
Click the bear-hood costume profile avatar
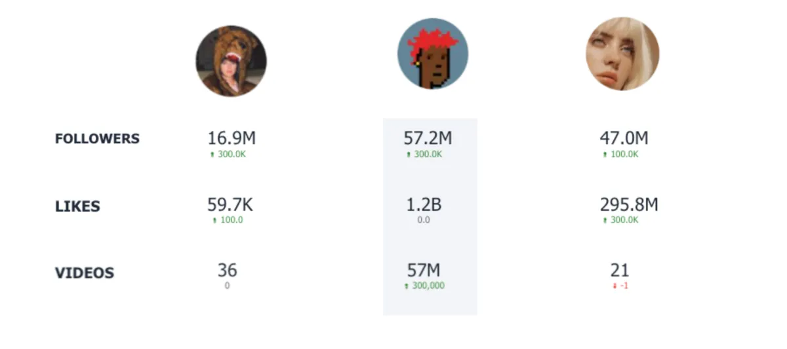click(231, 62)
